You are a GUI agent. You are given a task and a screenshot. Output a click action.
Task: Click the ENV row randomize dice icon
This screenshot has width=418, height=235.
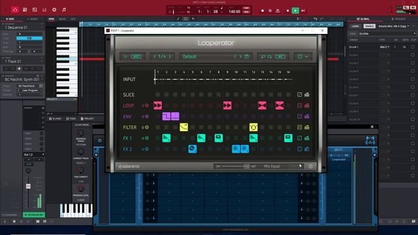(x=300, y=116)
